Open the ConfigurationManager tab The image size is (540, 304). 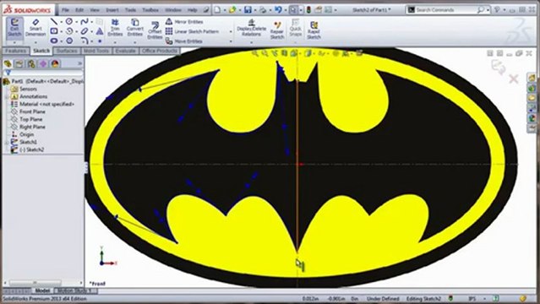pyautogui.click(x=31, y=63)
